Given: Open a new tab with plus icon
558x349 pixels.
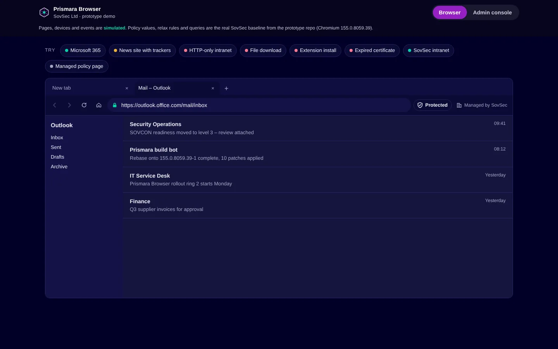Looking at the screenshot, I should [226, 88].
